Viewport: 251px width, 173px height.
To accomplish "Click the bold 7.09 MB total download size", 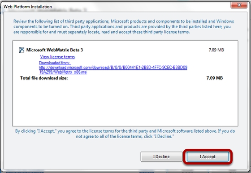I will [x=215, y=78].
